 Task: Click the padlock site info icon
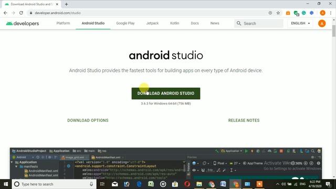(x=31, y=13)
